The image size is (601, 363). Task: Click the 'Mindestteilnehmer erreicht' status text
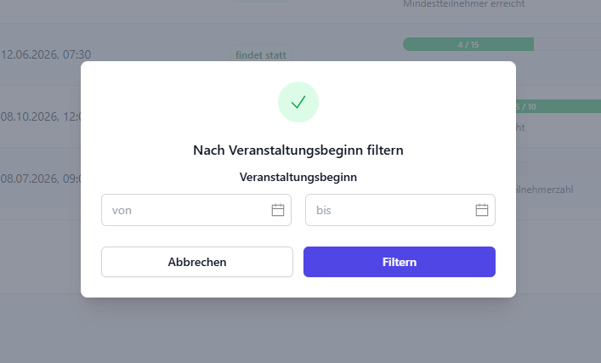pyautogui.click(x=463, y=4)
